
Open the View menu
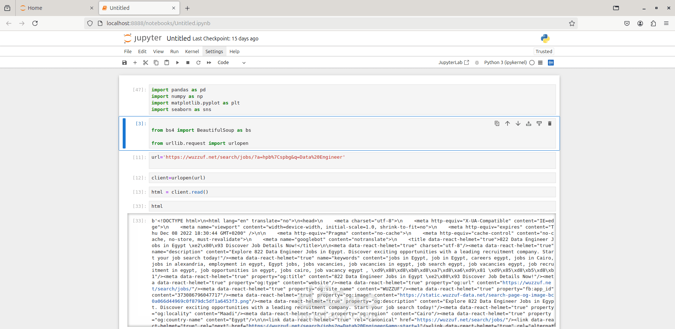(158, 52)
